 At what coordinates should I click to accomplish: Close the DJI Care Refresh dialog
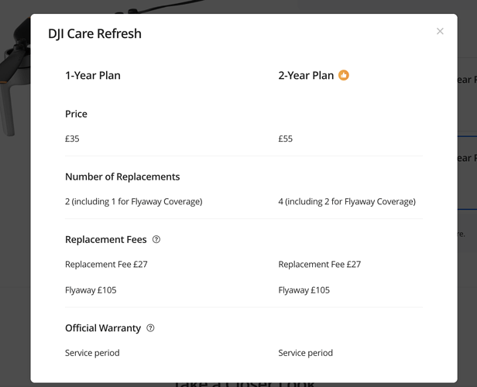tap(440, 31)
